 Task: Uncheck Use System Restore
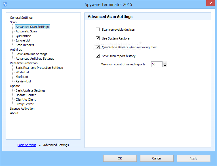pos(98,38)
